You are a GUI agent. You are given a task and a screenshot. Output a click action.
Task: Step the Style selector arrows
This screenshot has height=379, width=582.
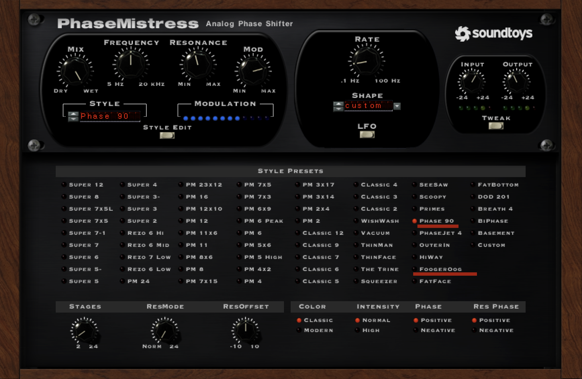pos(73,116)
